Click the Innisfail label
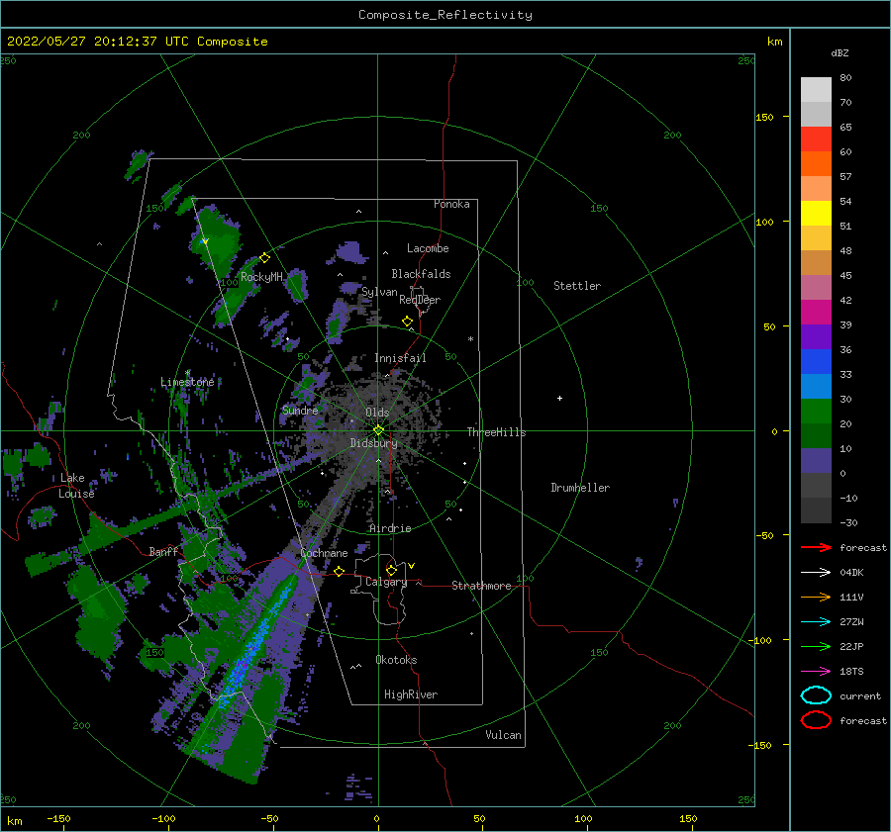Image resolution: width=891 pixels, height=832 pixels. click(400, 358)
